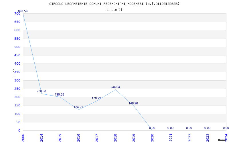Click the 0 y-axis tick label
The height and width of the screenshot is (143, 229).
[19, 130]
